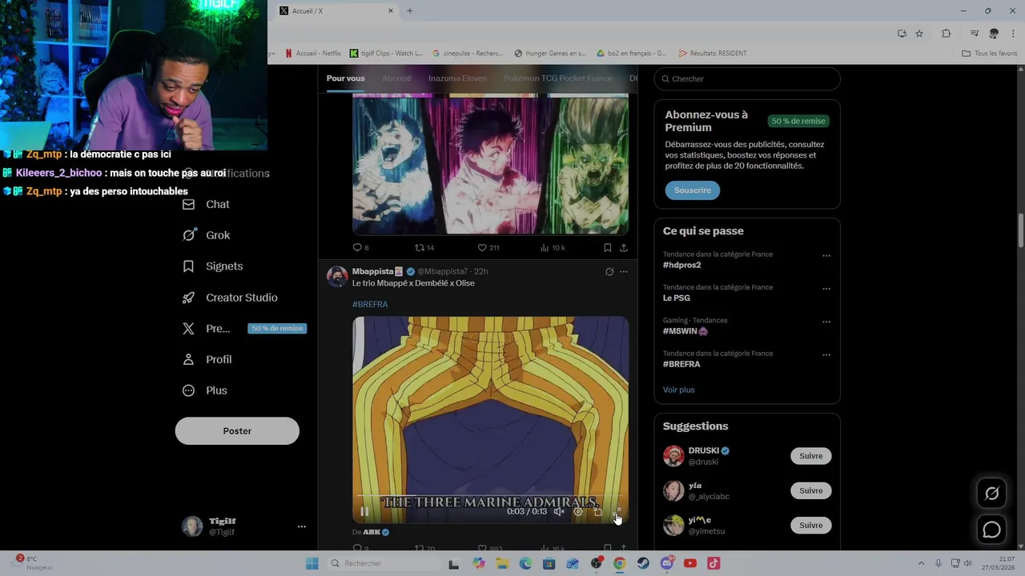1025x576 pixels.
Task: Follow yla @_alyciabc with Suivre
Action: click(x=810, y=490)
